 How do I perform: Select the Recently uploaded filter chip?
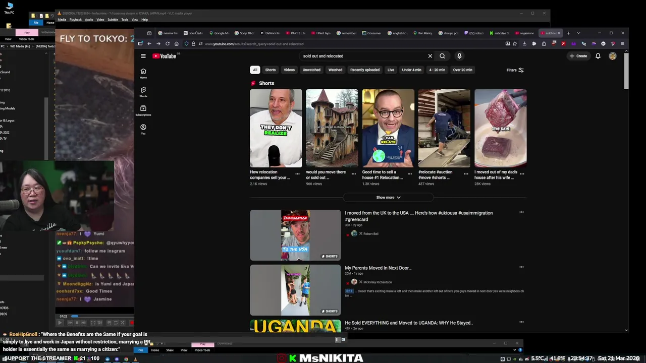tap(365, 70)
